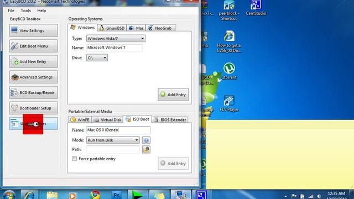Screen dimensions: 354x199
Task: Open the 'How to get a $266_00' desktop file
Action: 229,41
